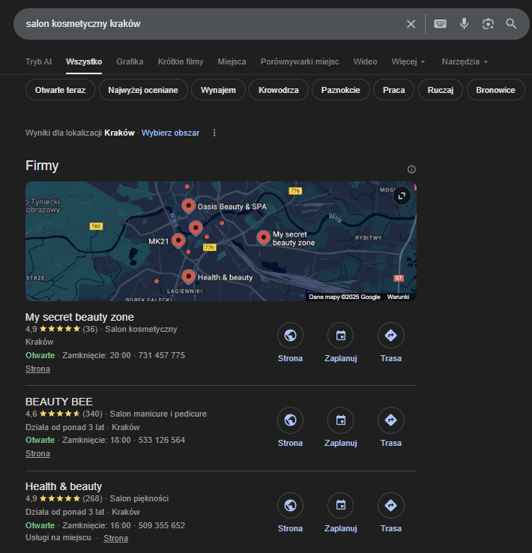Open three-dot menu beside Wybierz obszar
This screenshot has height=553, width=532.
(214, 133)
